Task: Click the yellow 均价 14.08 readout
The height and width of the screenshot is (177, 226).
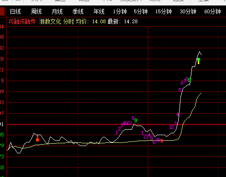Action: click(x=90, y=21)
